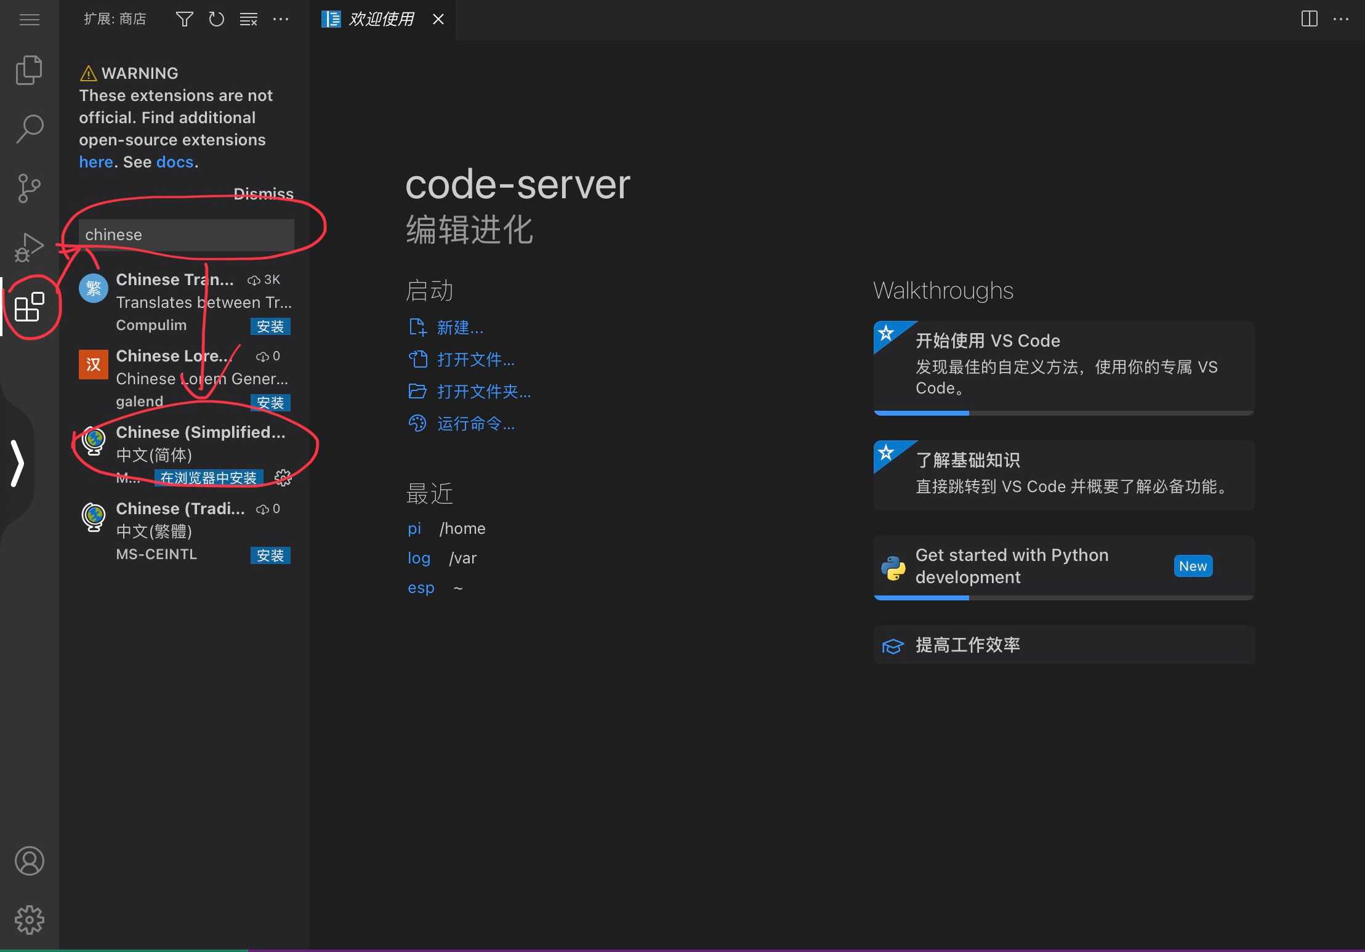Switch to the 欢迎使用 tab
This screenshot has height=952, width=1365.
[382, 20]
